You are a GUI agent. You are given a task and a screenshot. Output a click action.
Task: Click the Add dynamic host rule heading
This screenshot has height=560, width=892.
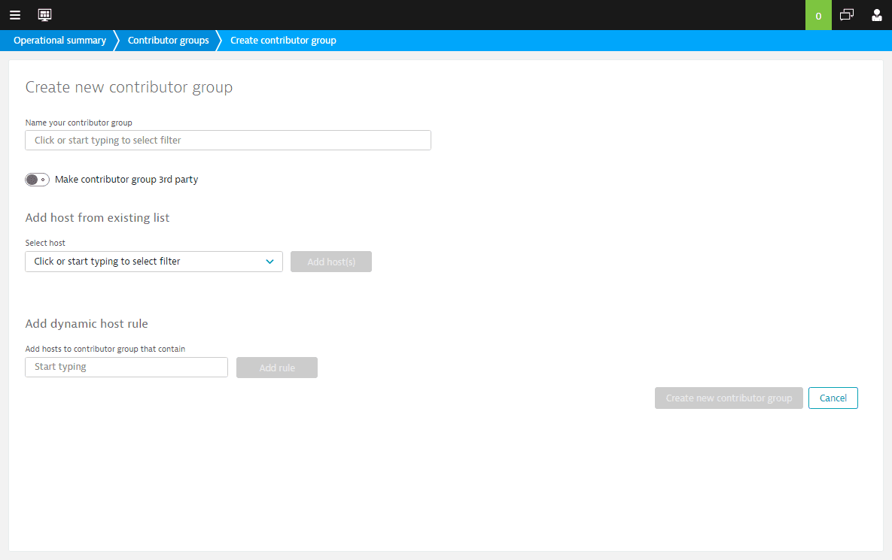coord(87,324)
